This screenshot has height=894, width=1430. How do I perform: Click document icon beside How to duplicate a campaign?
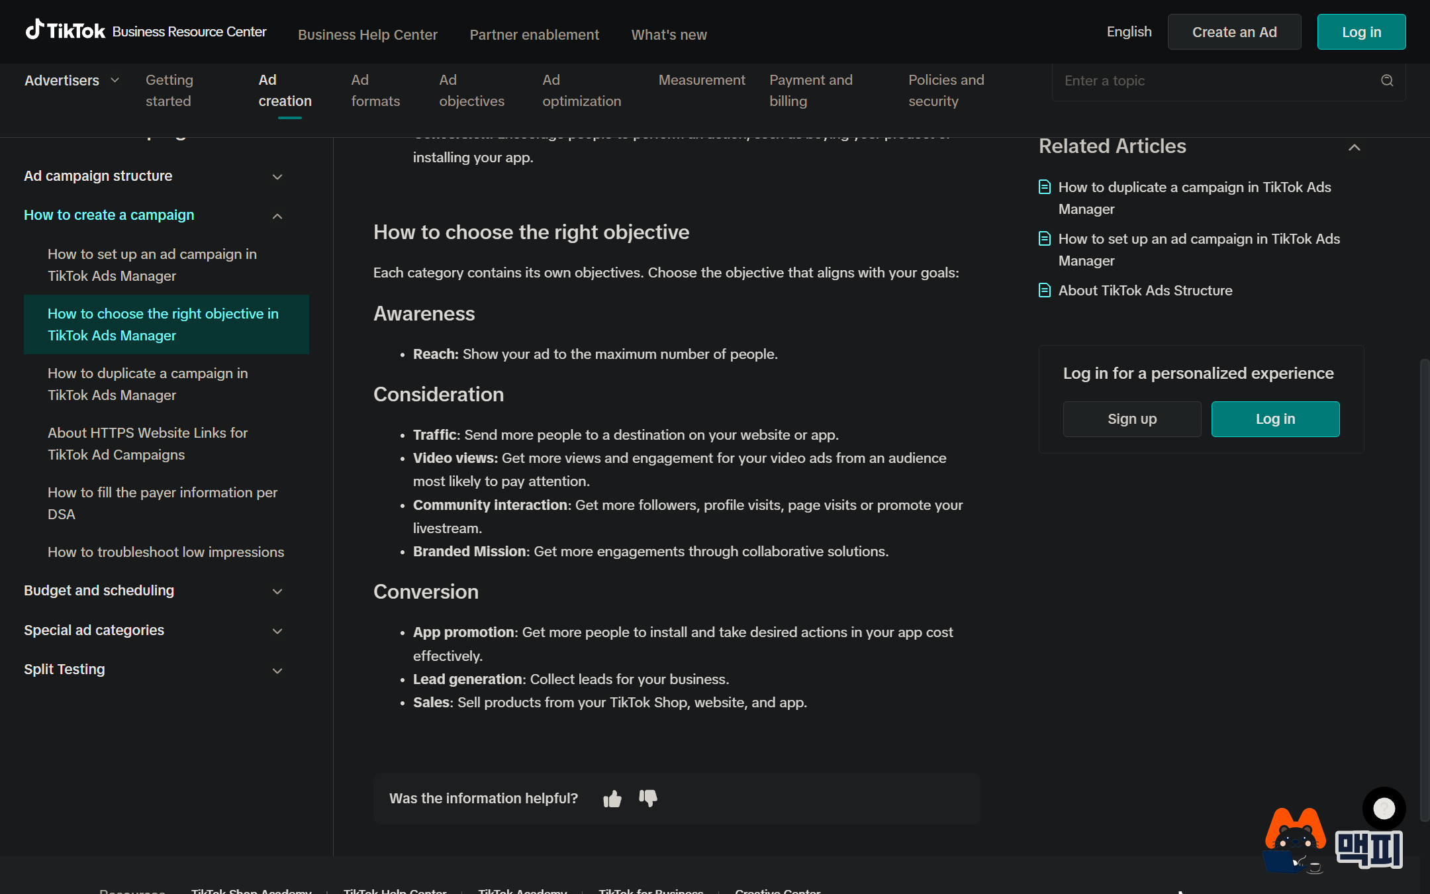click(1045, 187)
